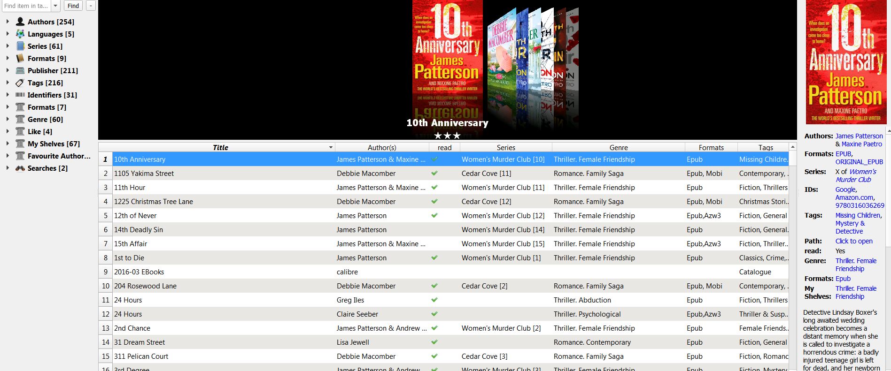Image resolution: width=891 pixels, height=371 pixels.
Task: Select the row number 9 header
Action: [106, 272]
